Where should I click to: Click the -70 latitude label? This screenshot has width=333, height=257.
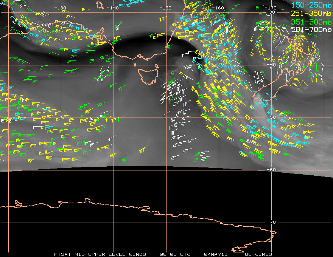[271, 222]
